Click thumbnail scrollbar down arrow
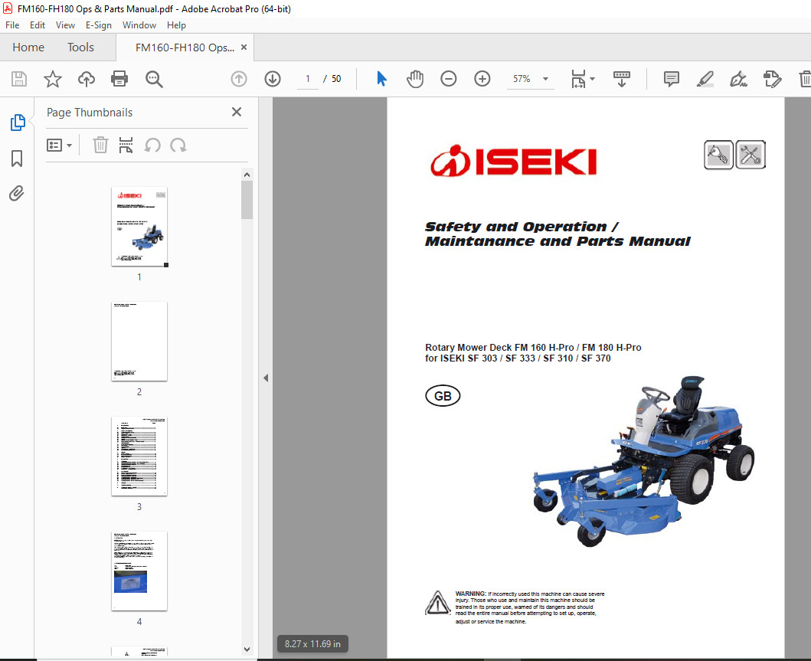 click(247, 649)
